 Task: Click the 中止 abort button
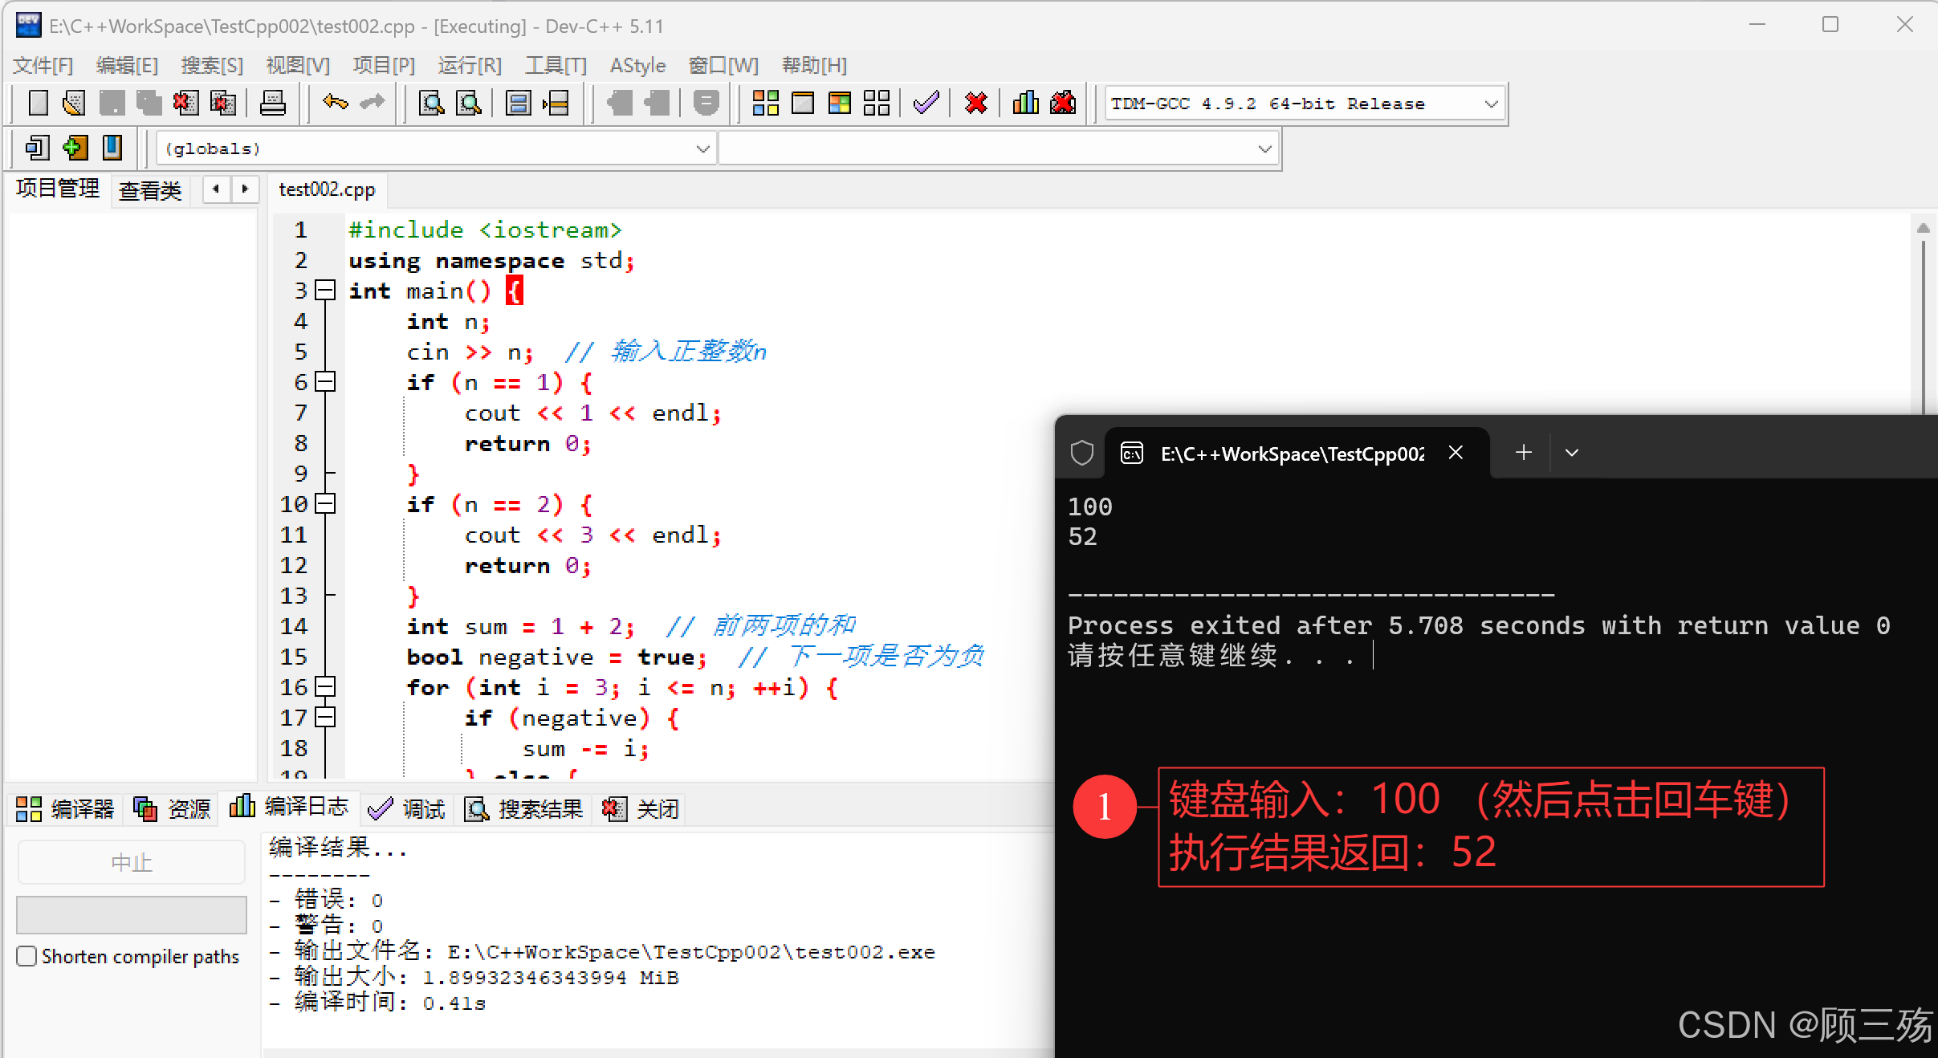click(x=131, y=862)
